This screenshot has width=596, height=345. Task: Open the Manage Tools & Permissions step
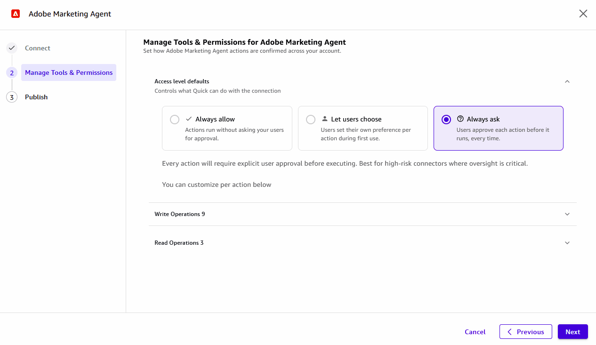(x=69, y=72)
